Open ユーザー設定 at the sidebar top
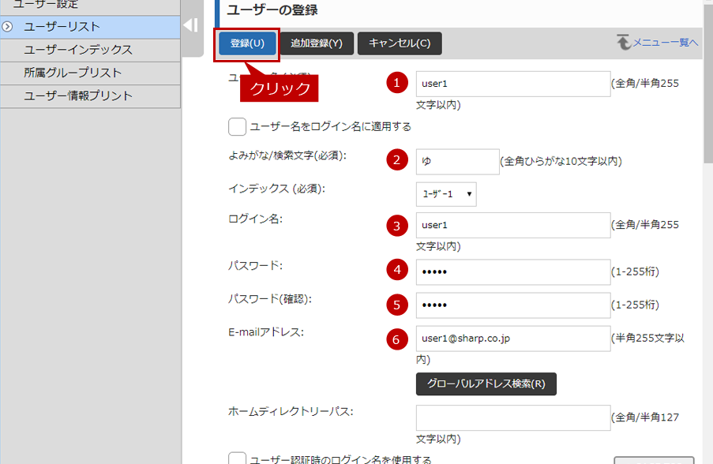This screenshot has width=713, height=464. point(90,6)
